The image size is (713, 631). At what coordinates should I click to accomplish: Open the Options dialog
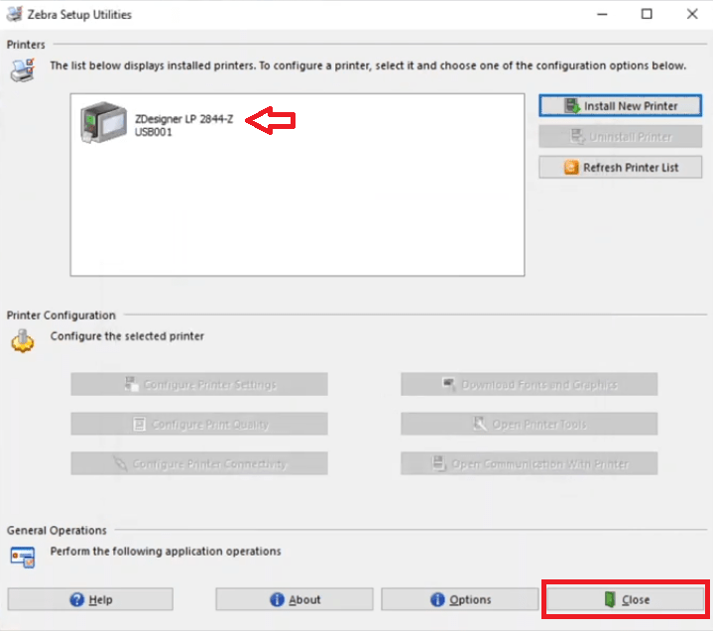(460, 599)
